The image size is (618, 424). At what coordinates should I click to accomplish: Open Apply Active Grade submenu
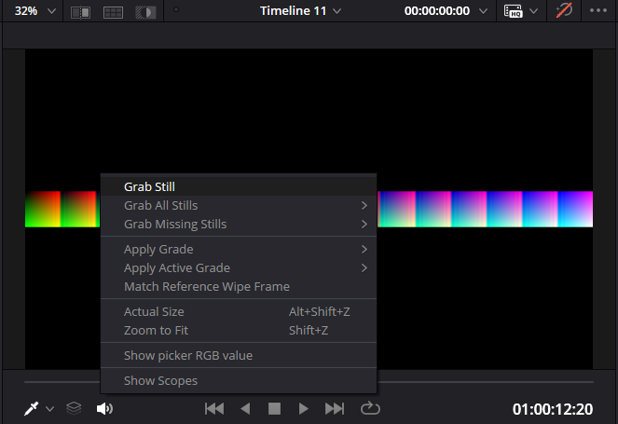(x=239, y=268)
